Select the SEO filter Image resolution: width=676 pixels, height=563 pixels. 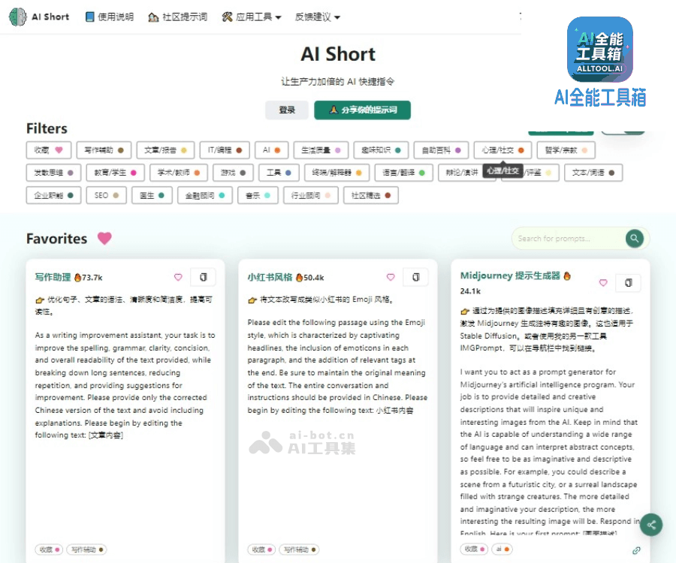(x=106, y=196)
